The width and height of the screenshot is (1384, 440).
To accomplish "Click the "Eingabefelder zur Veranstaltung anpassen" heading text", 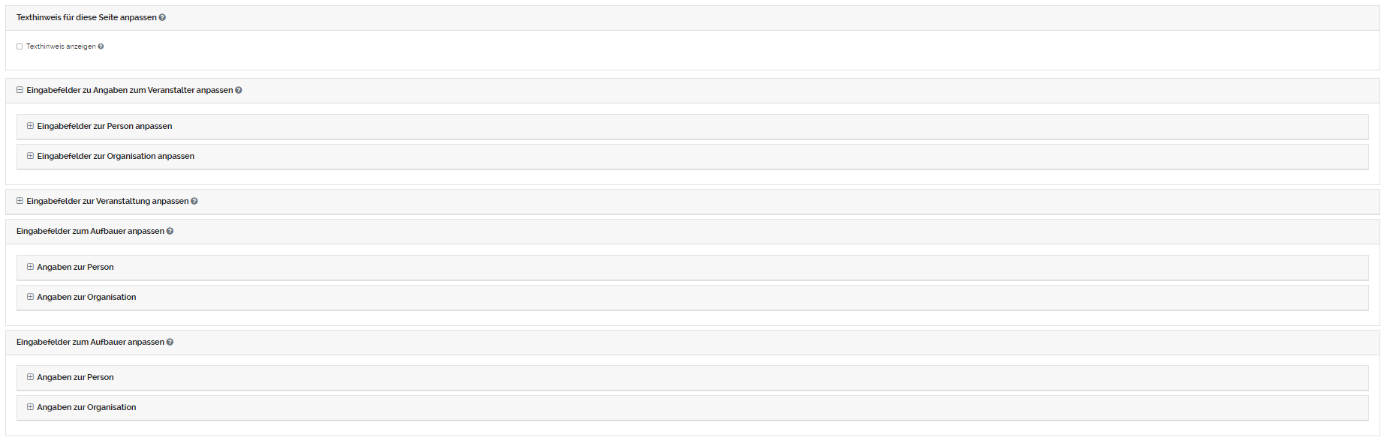I will [x=107, y=201].
